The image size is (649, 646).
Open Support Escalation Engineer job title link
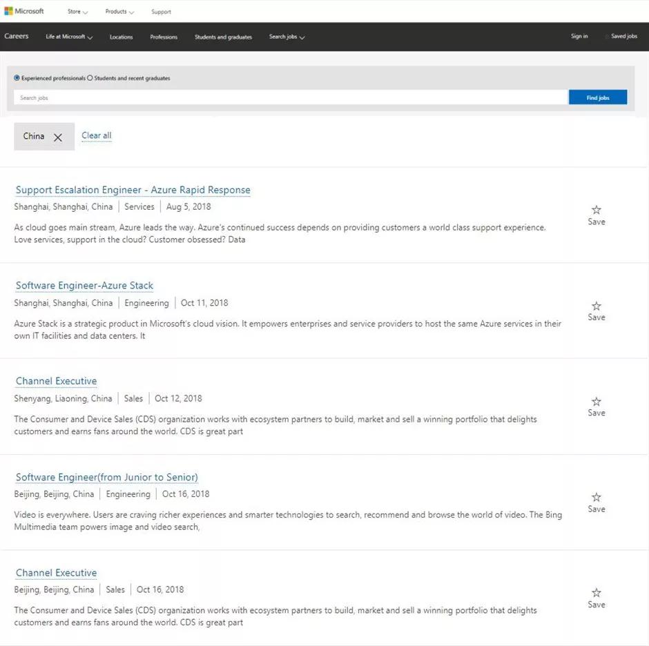pyautogui.click(x=133, y=190)
